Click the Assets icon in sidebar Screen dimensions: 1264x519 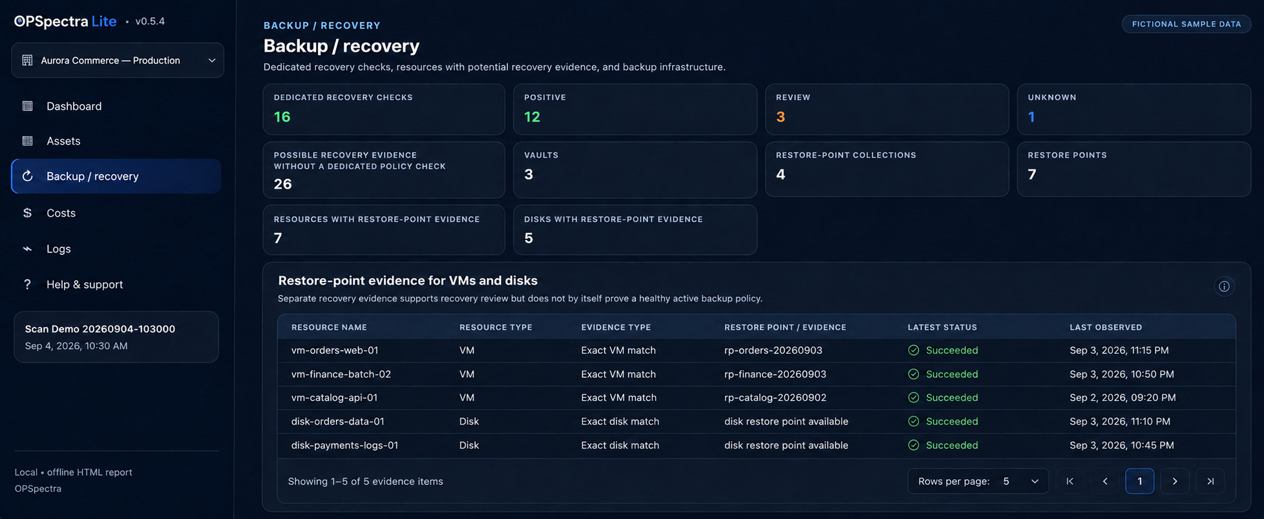coord(27,141)
